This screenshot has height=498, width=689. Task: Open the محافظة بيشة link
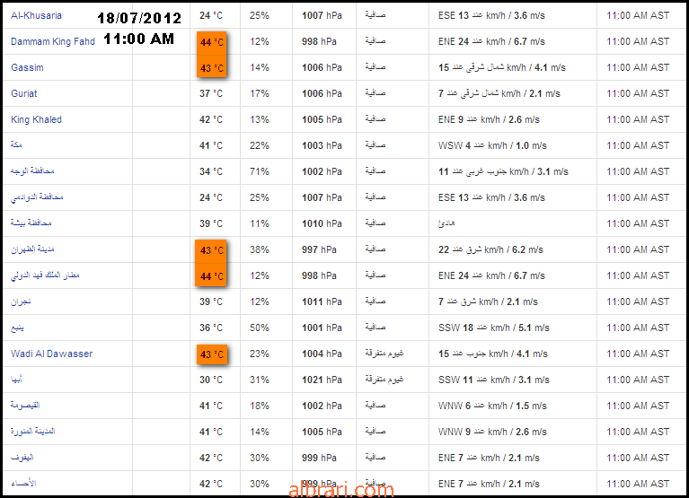31,223
